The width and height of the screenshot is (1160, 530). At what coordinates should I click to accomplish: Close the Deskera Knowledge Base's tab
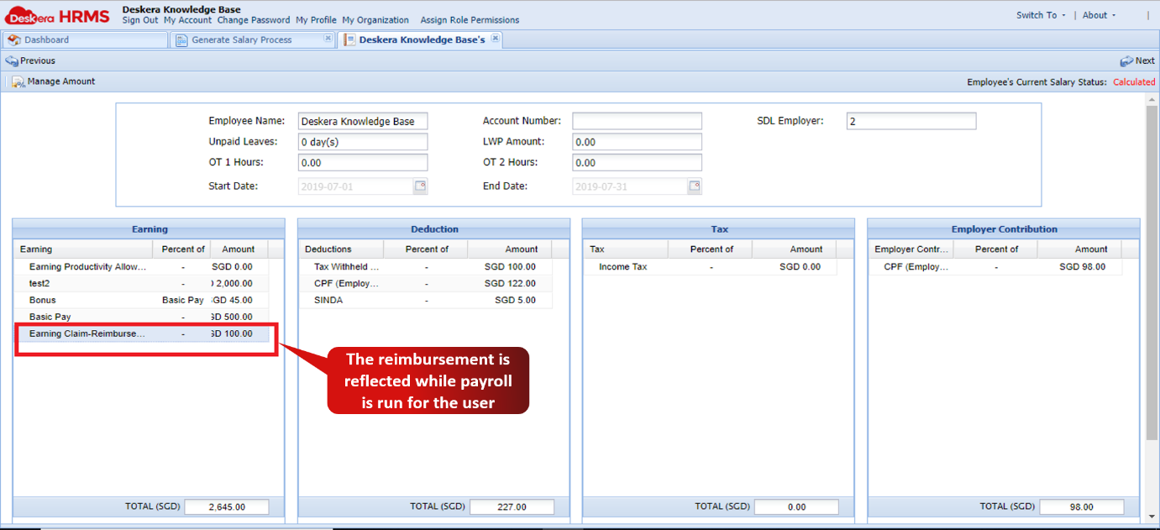(496, 37)
